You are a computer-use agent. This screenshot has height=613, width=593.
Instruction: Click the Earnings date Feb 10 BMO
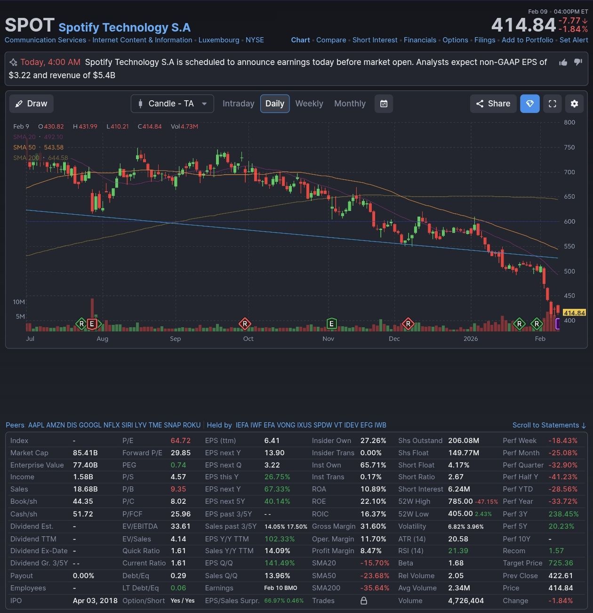click(280, 588)
